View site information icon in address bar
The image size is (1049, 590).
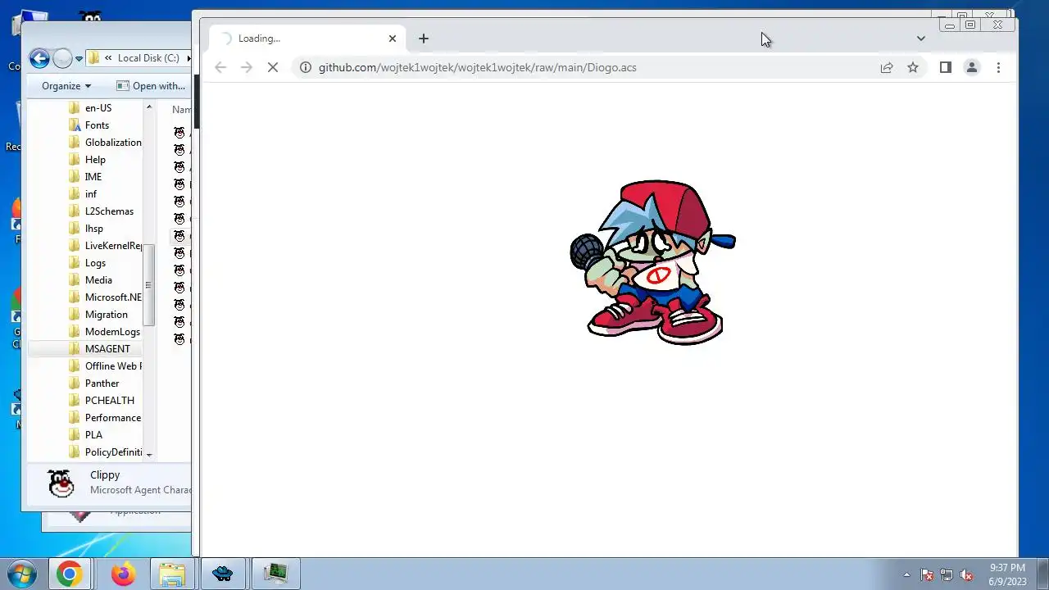(x=305, y=67)
